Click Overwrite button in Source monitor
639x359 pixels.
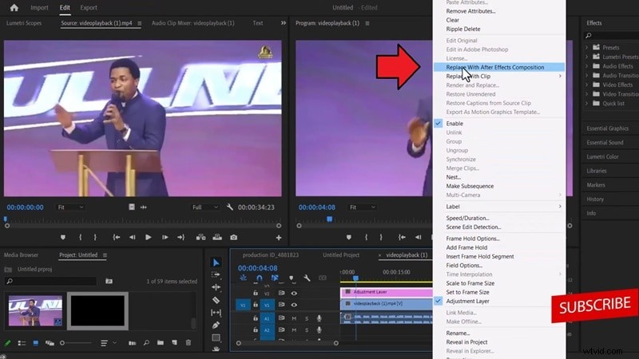tap(217, 237)
